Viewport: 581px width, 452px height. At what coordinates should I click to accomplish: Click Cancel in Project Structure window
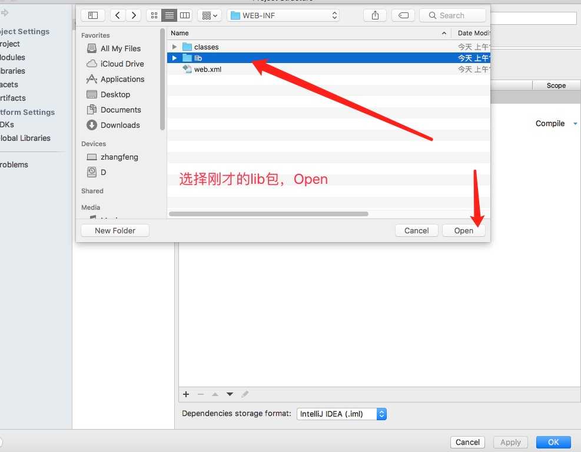[467, 442]
